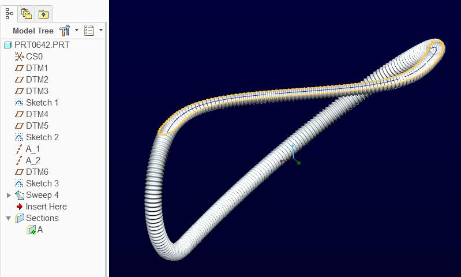Select the Sections folder icon
The width and height of the screenshot is (461, 277).
(20, 218)
